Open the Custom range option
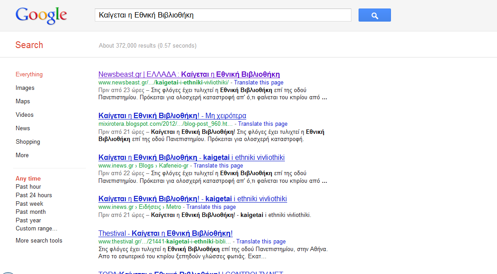Image resolution: width=497 pixels, height=274 pixels. (36, 228)
